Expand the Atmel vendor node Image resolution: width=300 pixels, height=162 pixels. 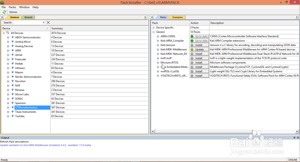(x=8, y=55)
